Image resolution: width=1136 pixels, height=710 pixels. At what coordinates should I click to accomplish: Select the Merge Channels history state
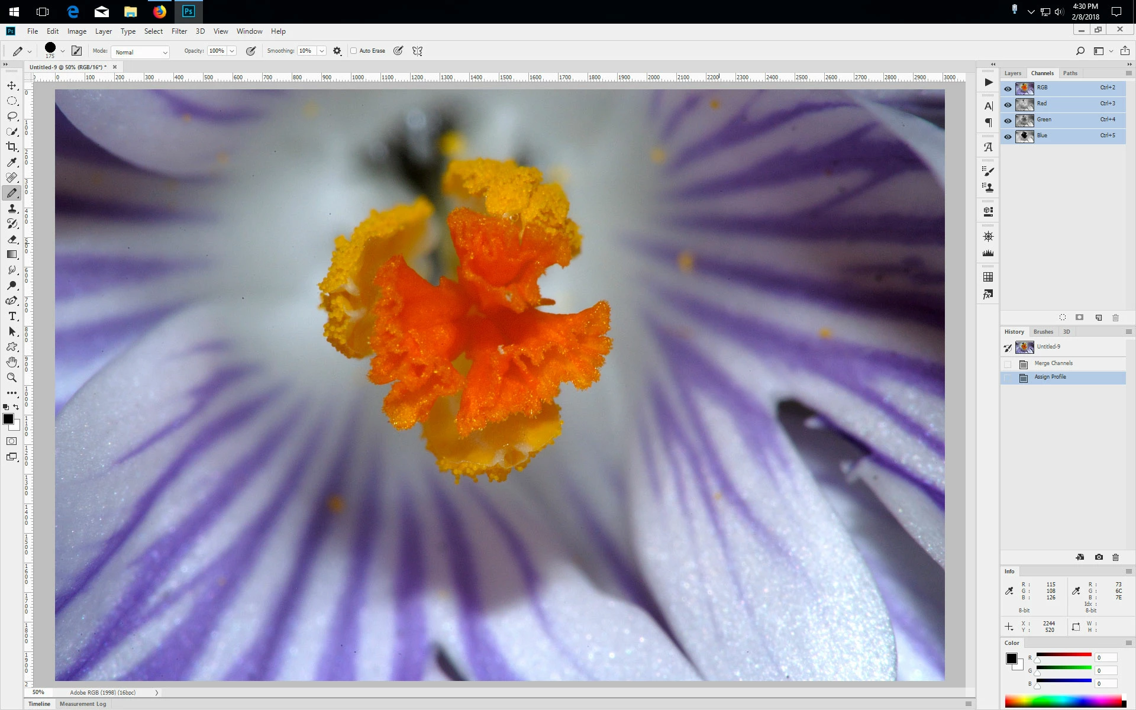(1053, 363)
